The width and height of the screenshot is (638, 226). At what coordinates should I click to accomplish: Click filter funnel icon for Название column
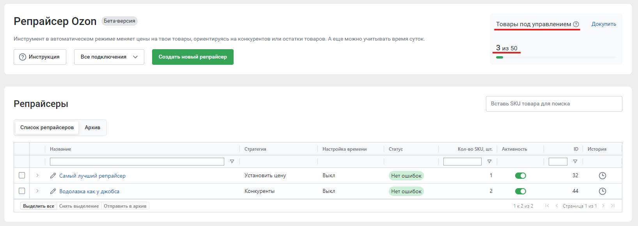[232, 162]
